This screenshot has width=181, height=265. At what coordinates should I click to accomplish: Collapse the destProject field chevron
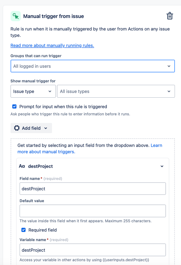pyautogui.click(x=162, y=166)
